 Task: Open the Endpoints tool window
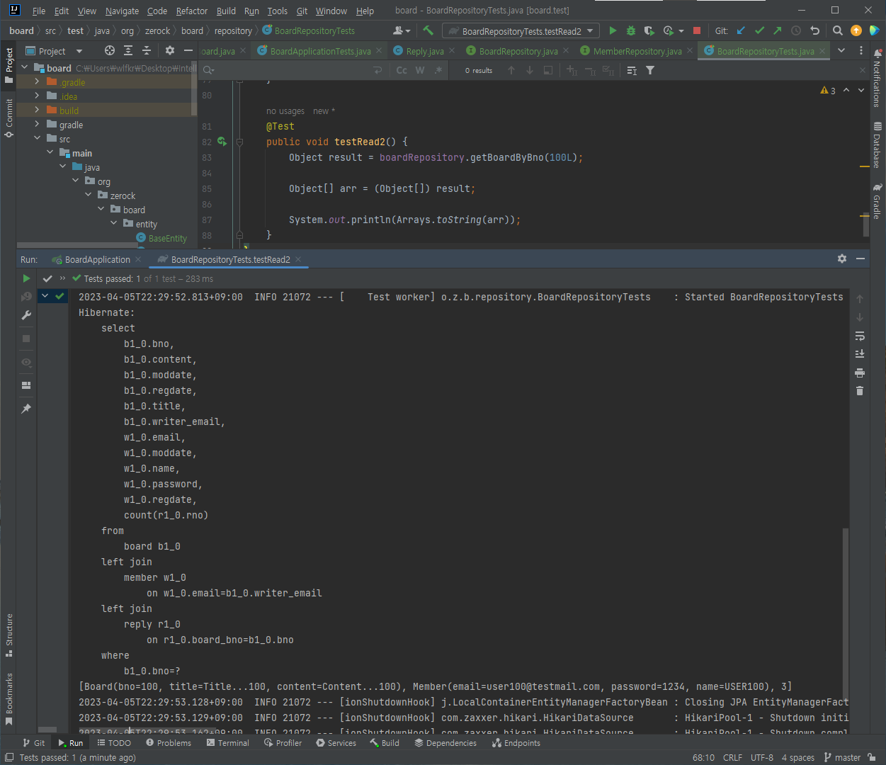tap(516, 743)
